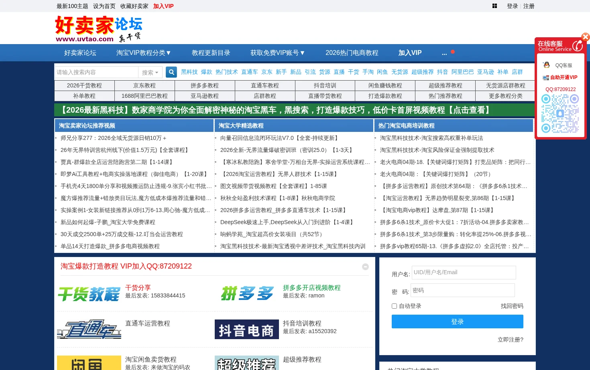Focus the 用户名 input field

(x=464, y=273)
